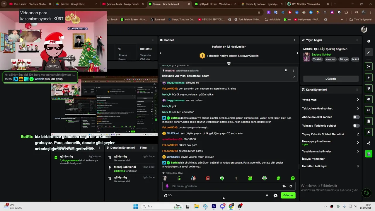Open pinned message three-dot options
375x211 pixels.
click(294, 71)
